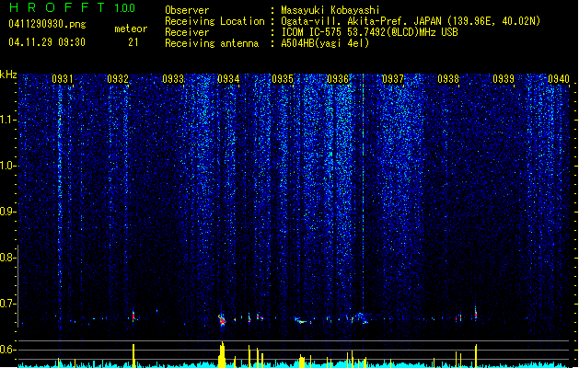
Task: Click the kHz axis unit label
Action: [8, 75]
